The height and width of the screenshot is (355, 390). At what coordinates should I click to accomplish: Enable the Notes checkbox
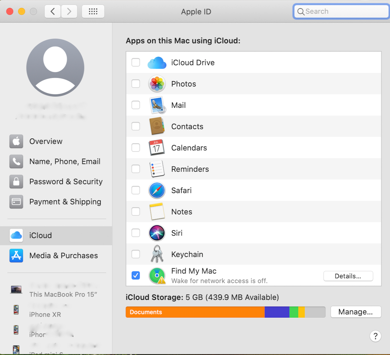coord(136,212)
